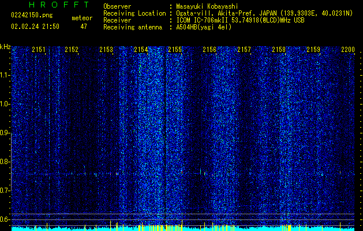Click the 1.1 kHz axis label
363x231 pixels.
pos(5,75)
